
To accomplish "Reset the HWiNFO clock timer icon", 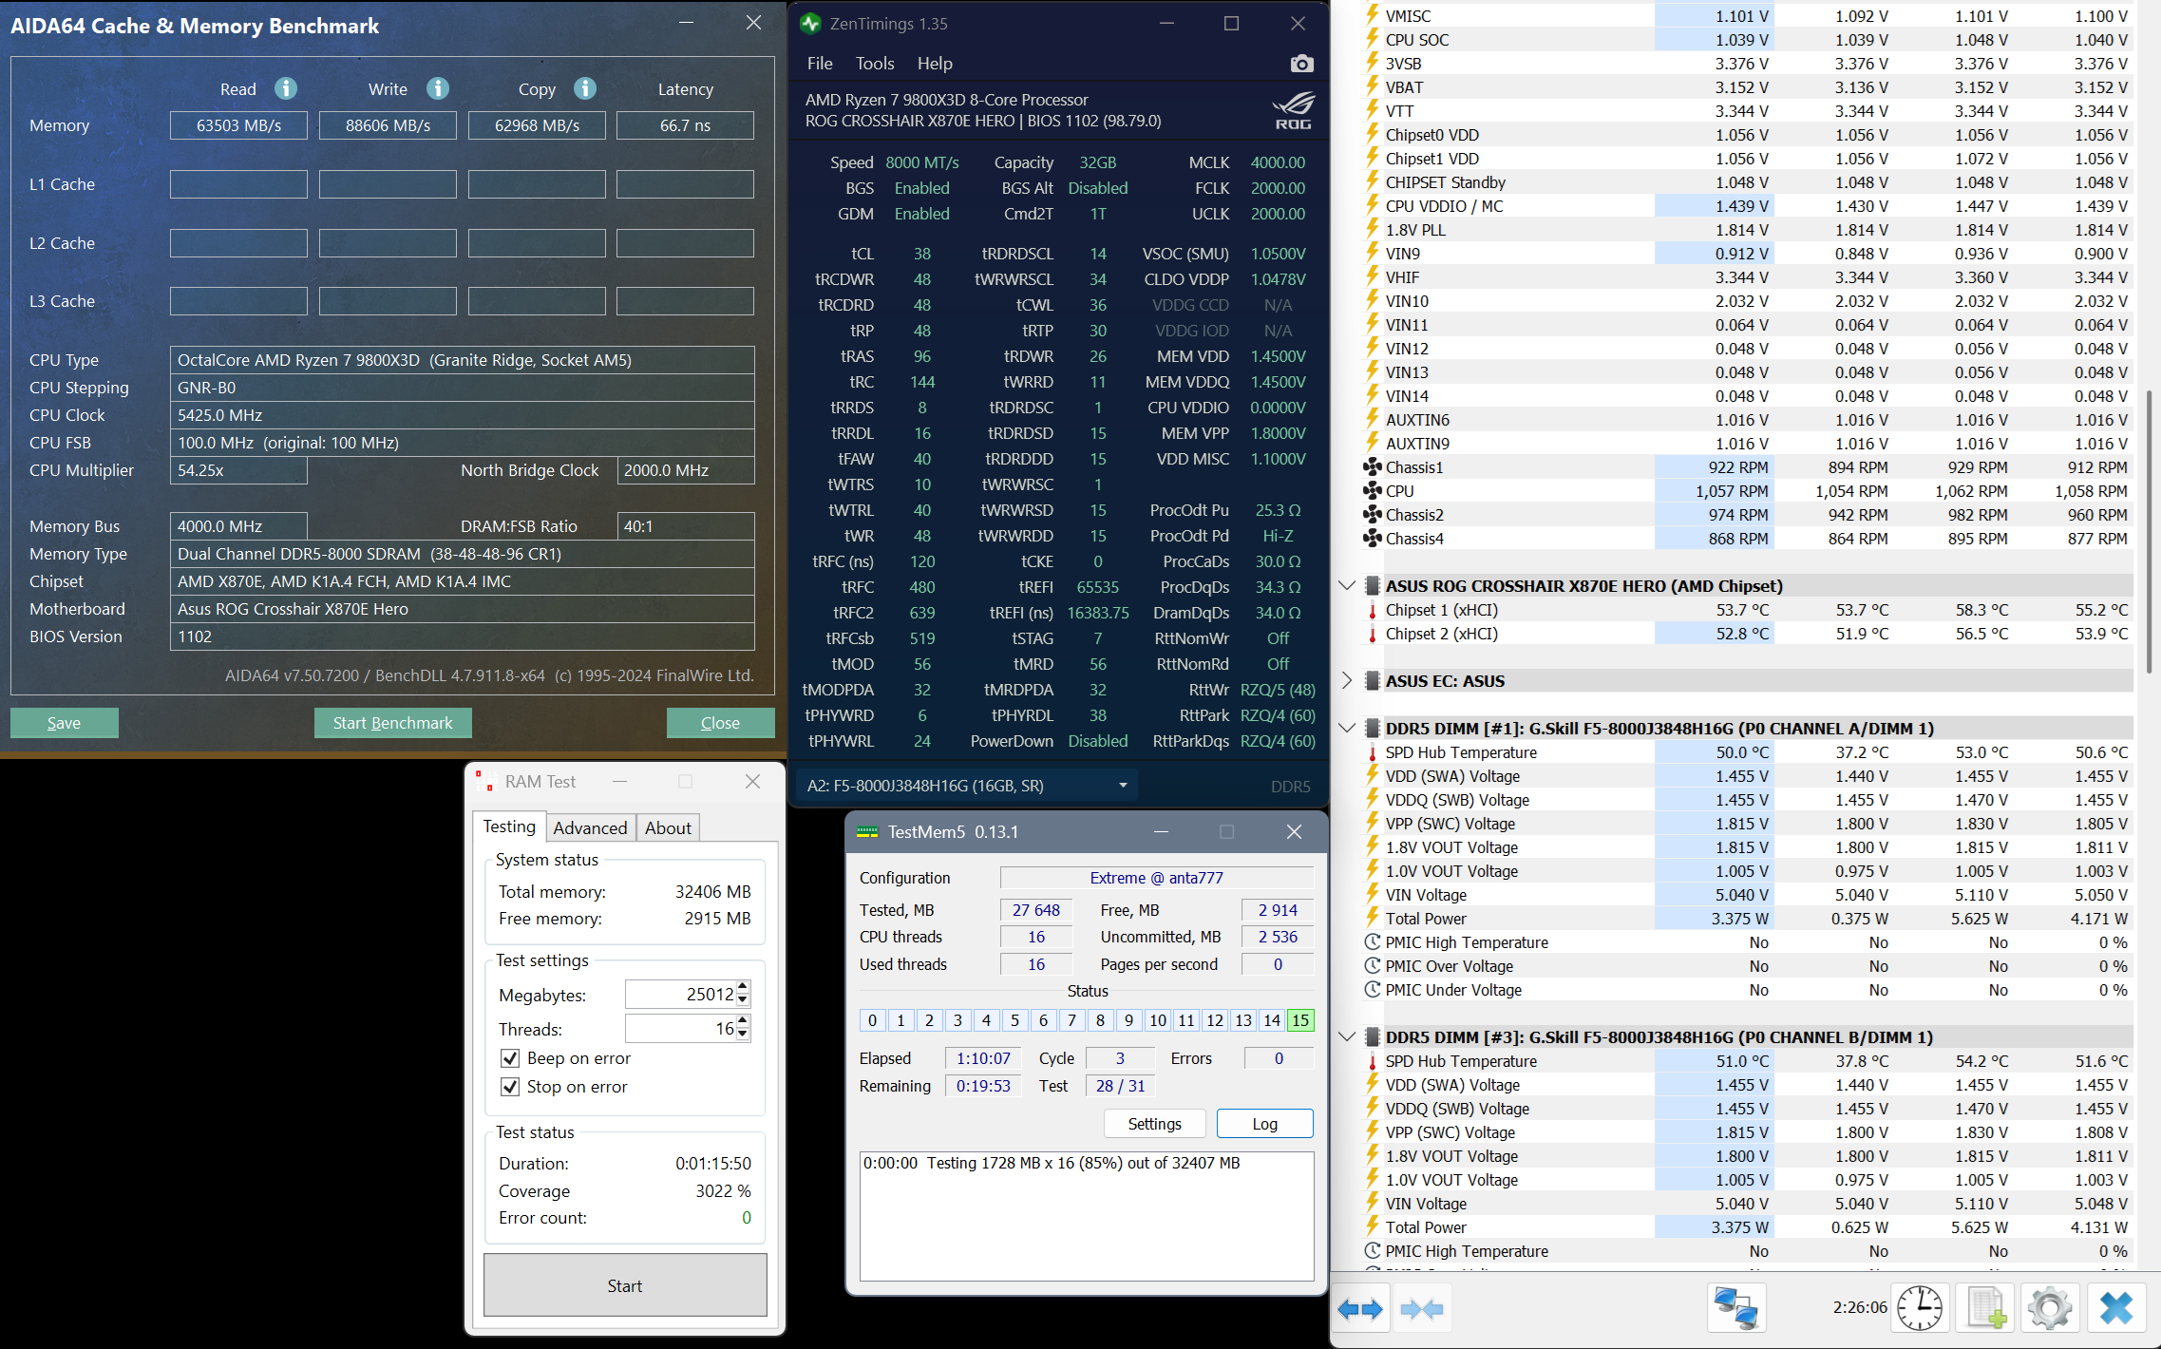I will click(x=1919, y=1309).
